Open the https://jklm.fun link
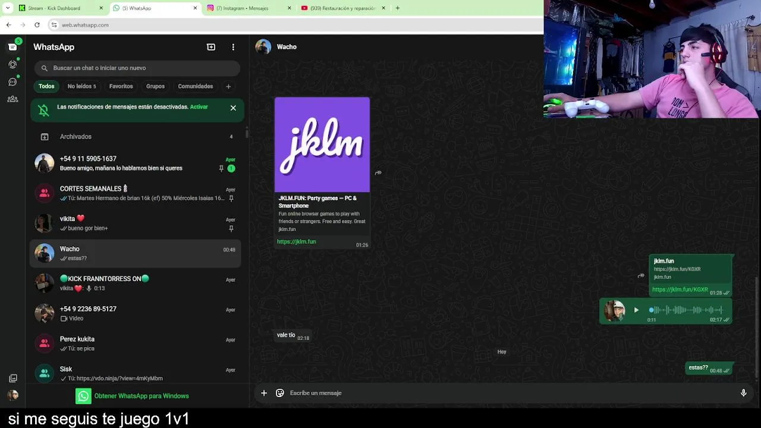The image size is (761, 428). coord(296,242)
